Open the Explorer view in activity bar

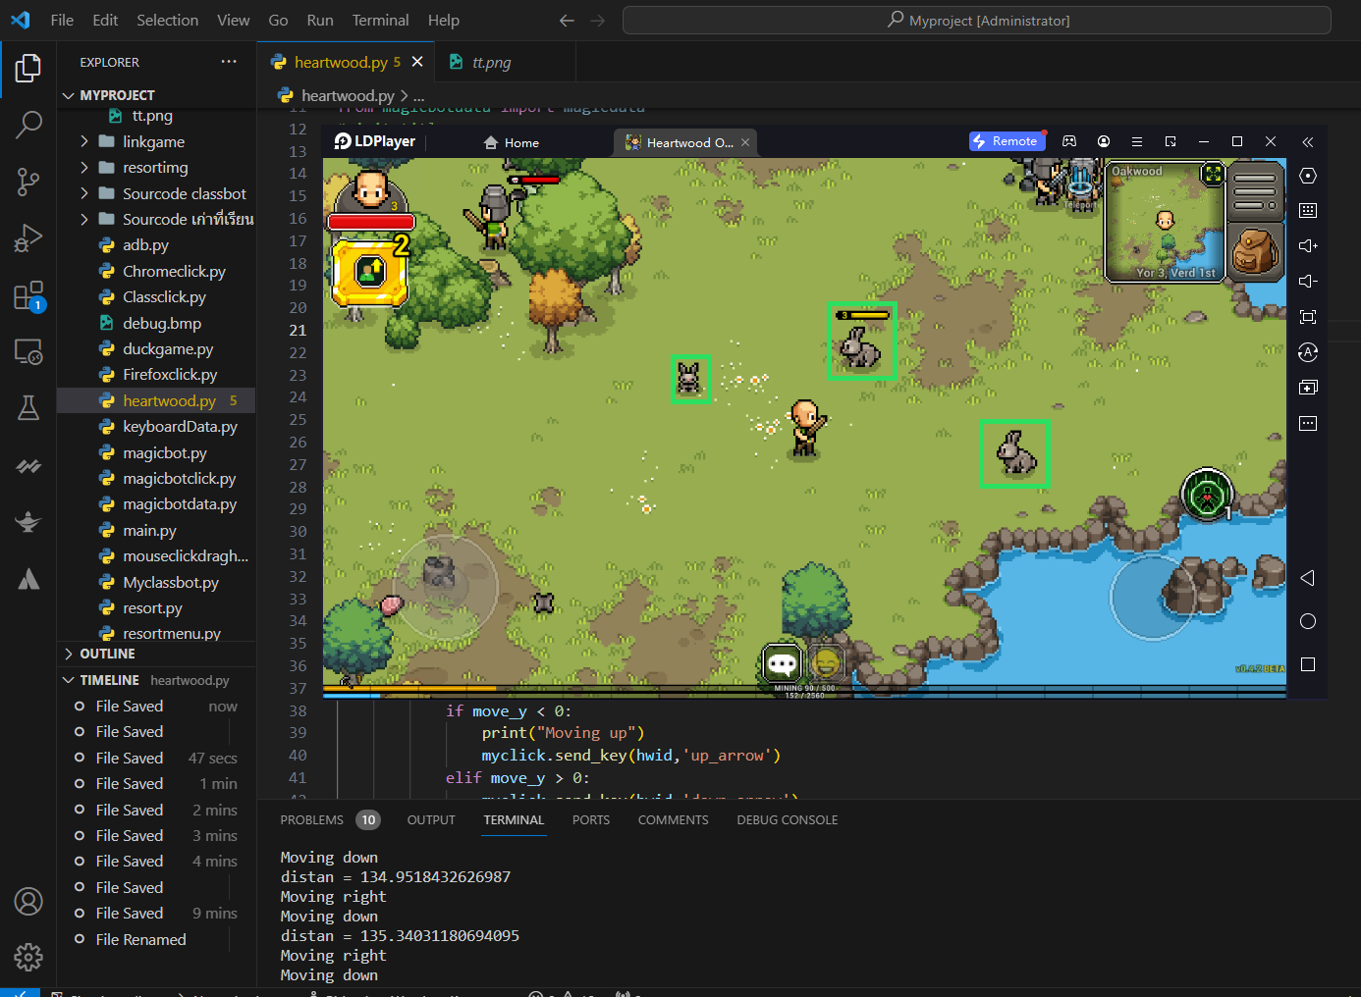point(28,69)
